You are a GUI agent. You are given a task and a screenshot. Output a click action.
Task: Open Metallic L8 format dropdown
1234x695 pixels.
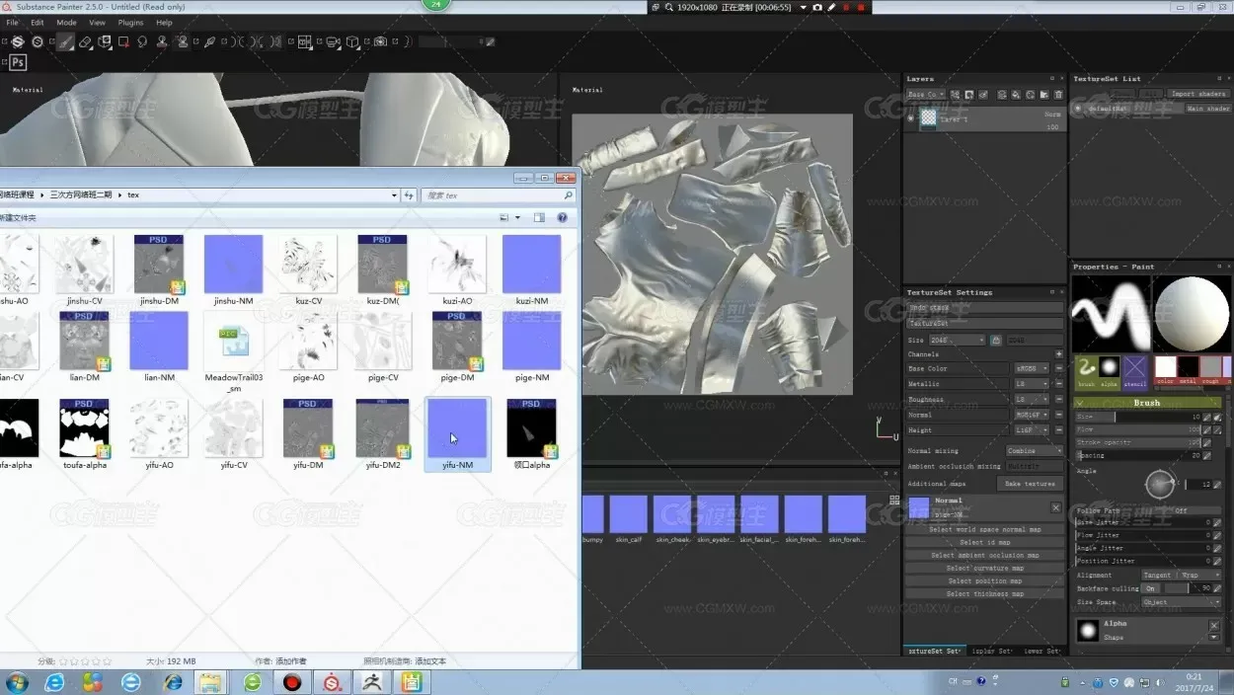tap(1032, 384)
